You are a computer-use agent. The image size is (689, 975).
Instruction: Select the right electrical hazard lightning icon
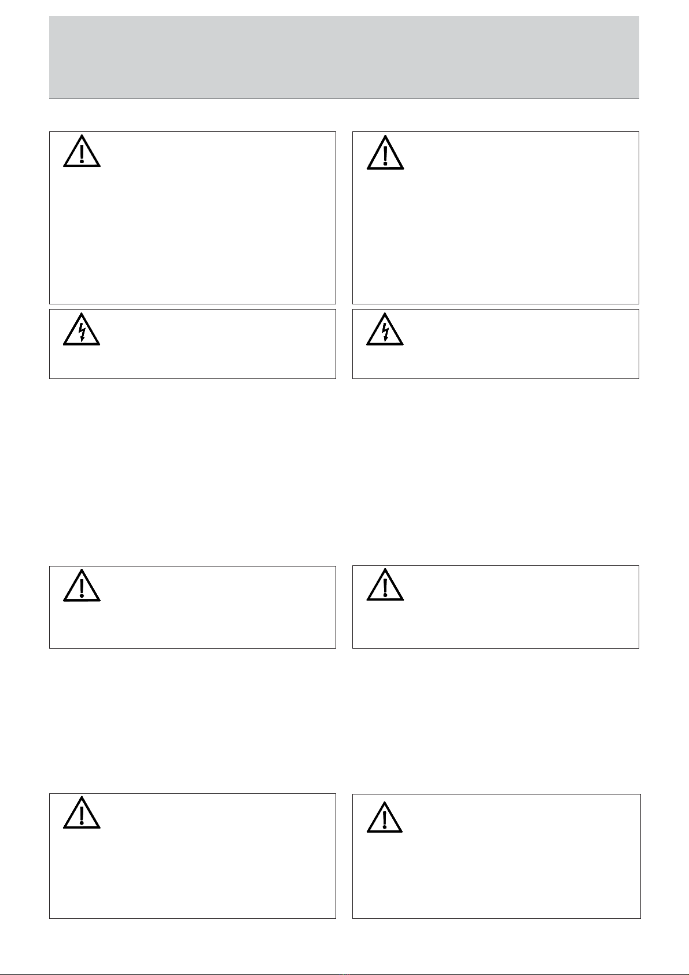coord(385,329)
